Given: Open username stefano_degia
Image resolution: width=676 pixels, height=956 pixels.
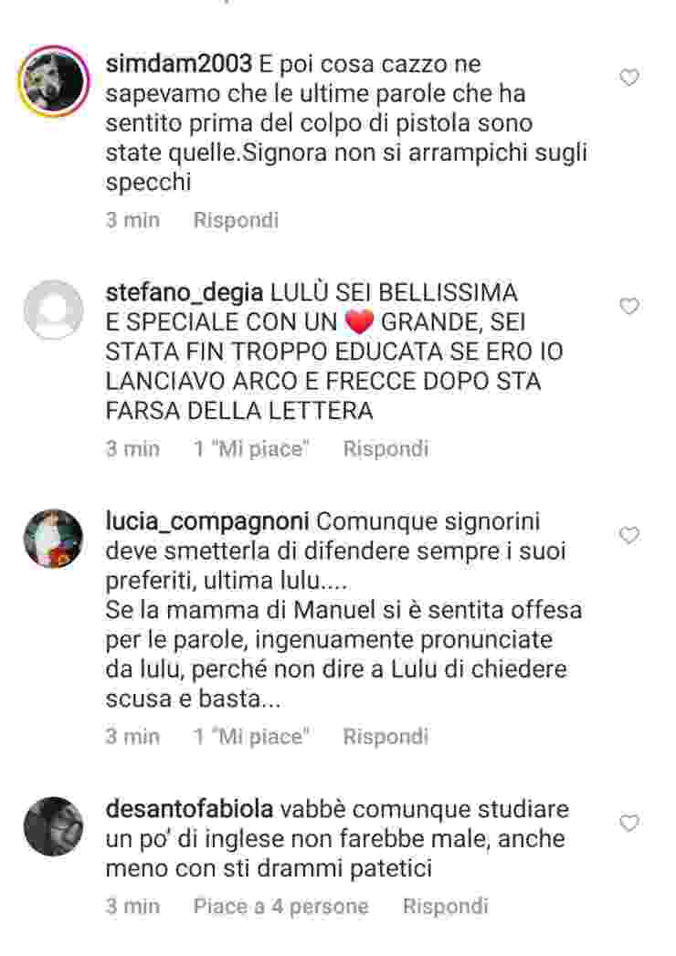Looking at the screenshot, I should coord(185,293).
